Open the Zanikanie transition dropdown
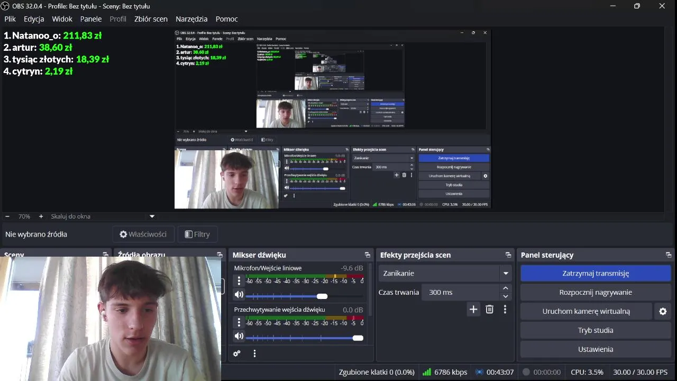The height and width of the screenshot is (381, 677). [x=445, y=274]
